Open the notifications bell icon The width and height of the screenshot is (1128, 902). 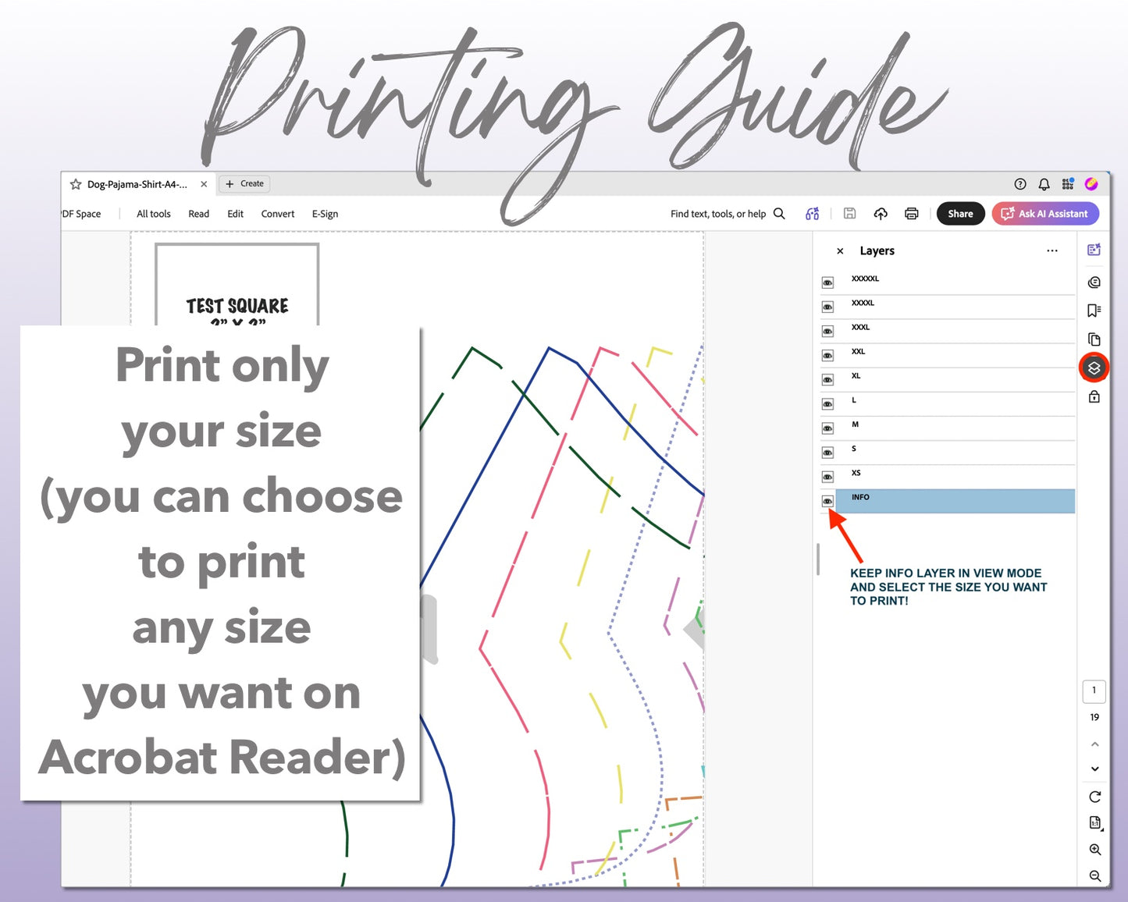point(1044,184)
